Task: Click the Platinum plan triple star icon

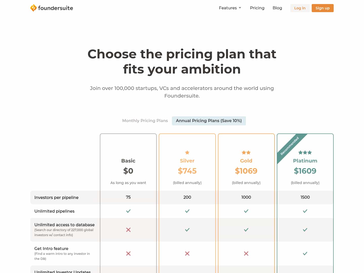Action: 305,152
